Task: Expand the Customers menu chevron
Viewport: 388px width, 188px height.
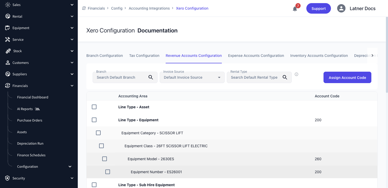Action: [x=72, y=63]
